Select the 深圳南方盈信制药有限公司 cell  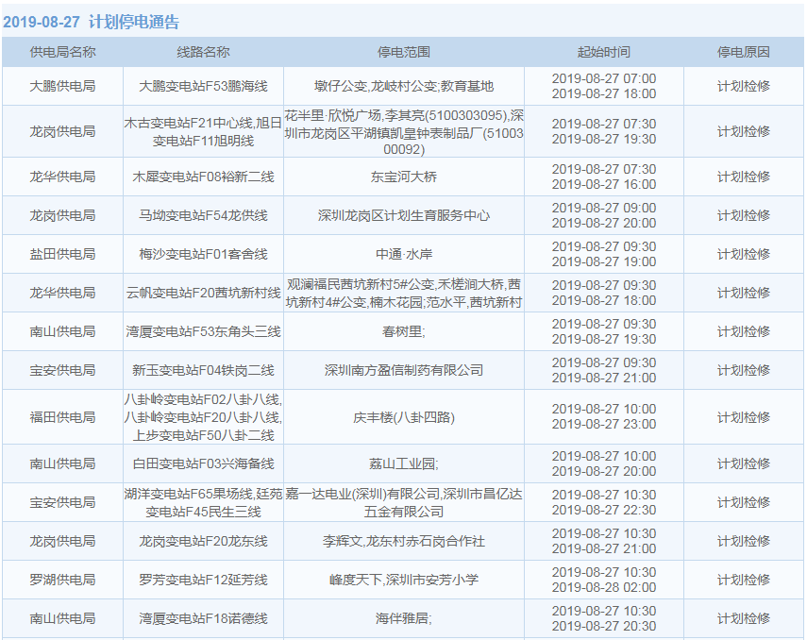404,370
